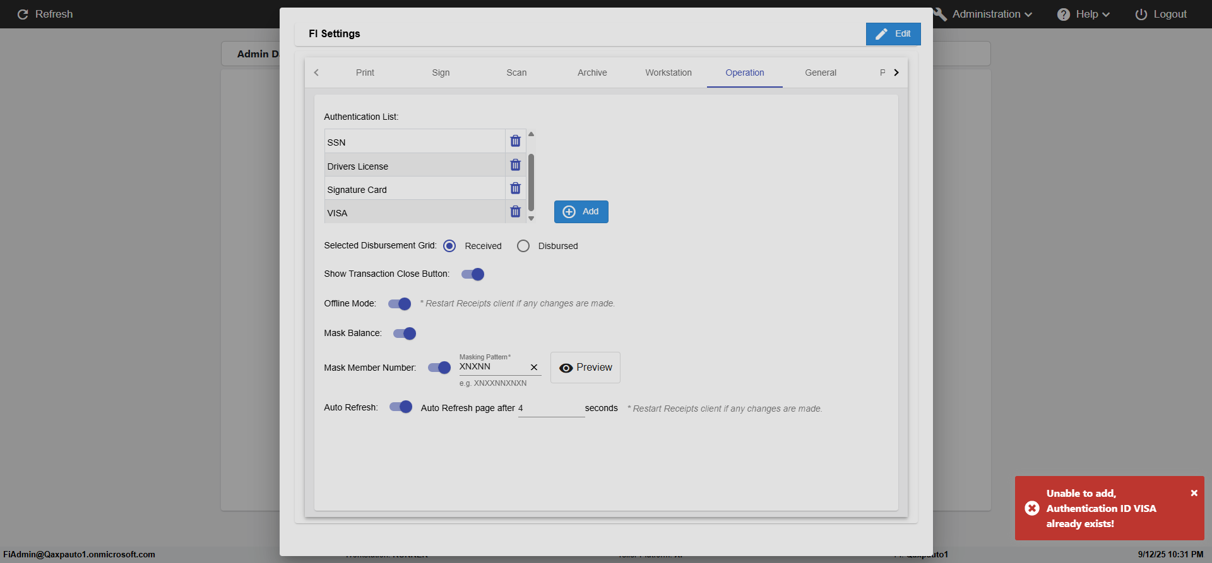Clear the Masking Pattern field

point(534,368)
